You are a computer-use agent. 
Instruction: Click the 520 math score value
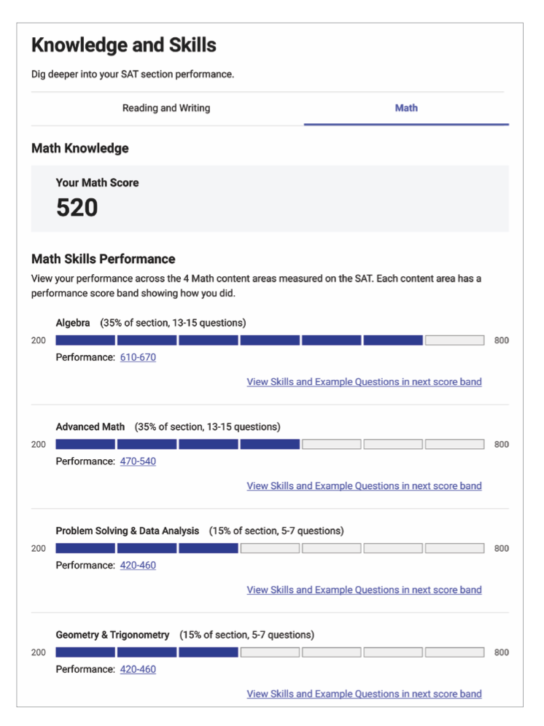coord(77,208)
